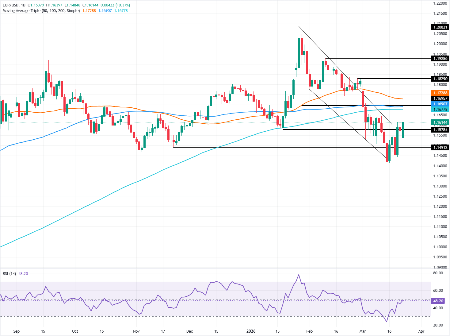
Task: Click the 1.18290 price level label
Action: click(440, 79)
